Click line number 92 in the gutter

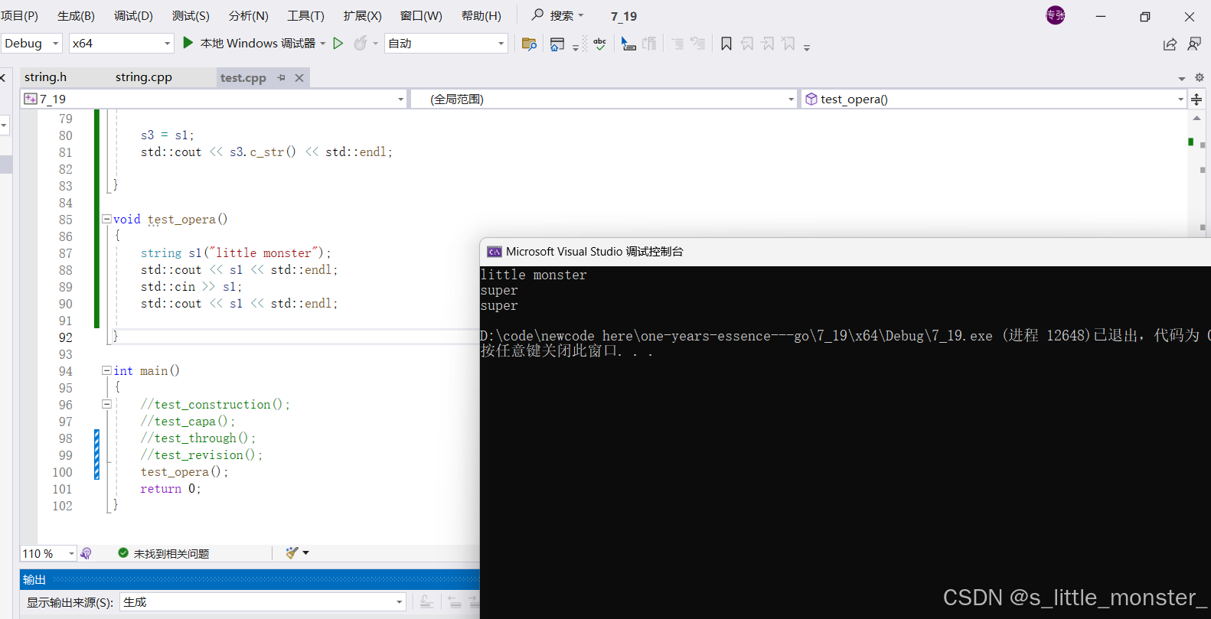(65, 337)
